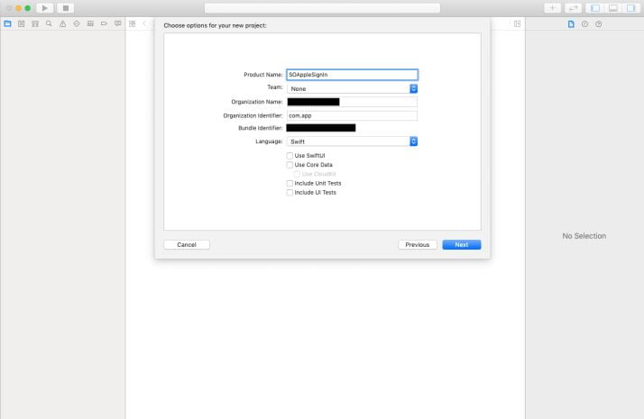Open the Team dropdown
The height and width of the screenshot is (419, 644).
352,88
